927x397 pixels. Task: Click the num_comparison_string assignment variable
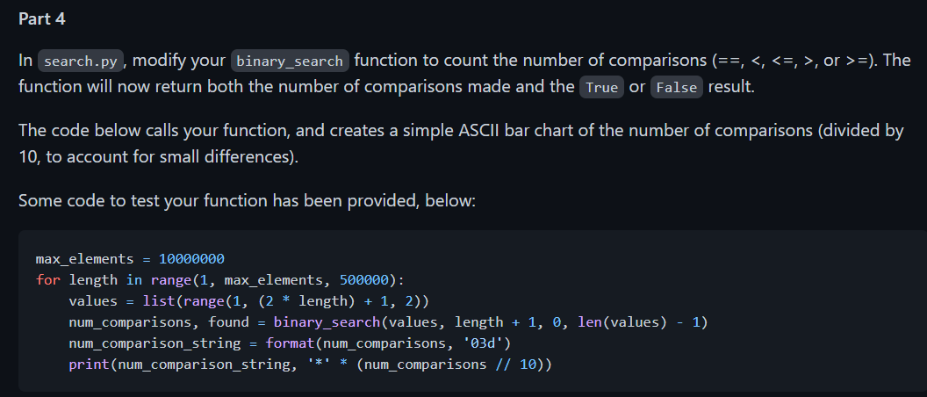coord(154,343)
